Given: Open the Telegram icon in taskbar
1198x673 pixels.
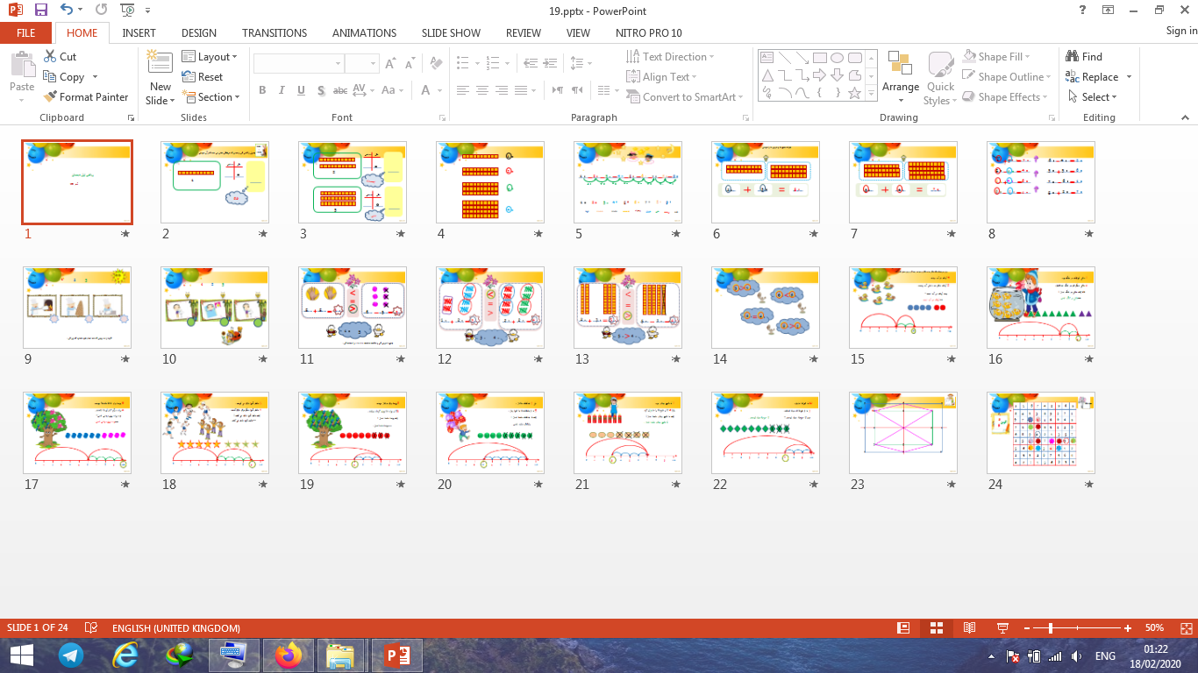Looking at the screenshot, I should (x=71, y=655).
